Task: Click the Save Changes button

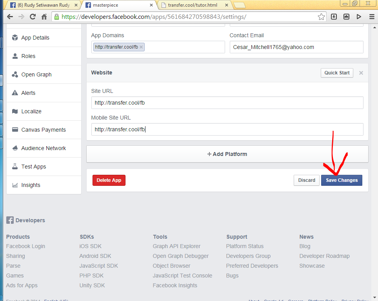Action: coord(342,180)
